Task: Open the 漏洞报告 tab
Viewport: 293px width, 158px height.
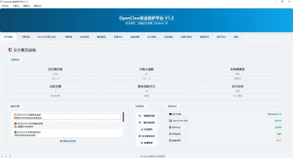Action: tap(101, 37)
